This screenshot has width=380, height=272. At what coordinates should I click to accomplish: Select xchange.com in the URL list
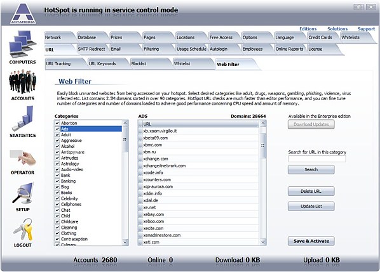click(198, 159)
